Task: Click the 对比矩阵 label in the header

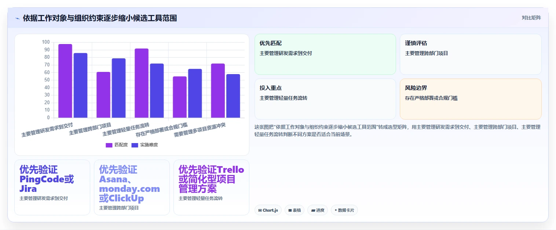Action: (531, 18)
